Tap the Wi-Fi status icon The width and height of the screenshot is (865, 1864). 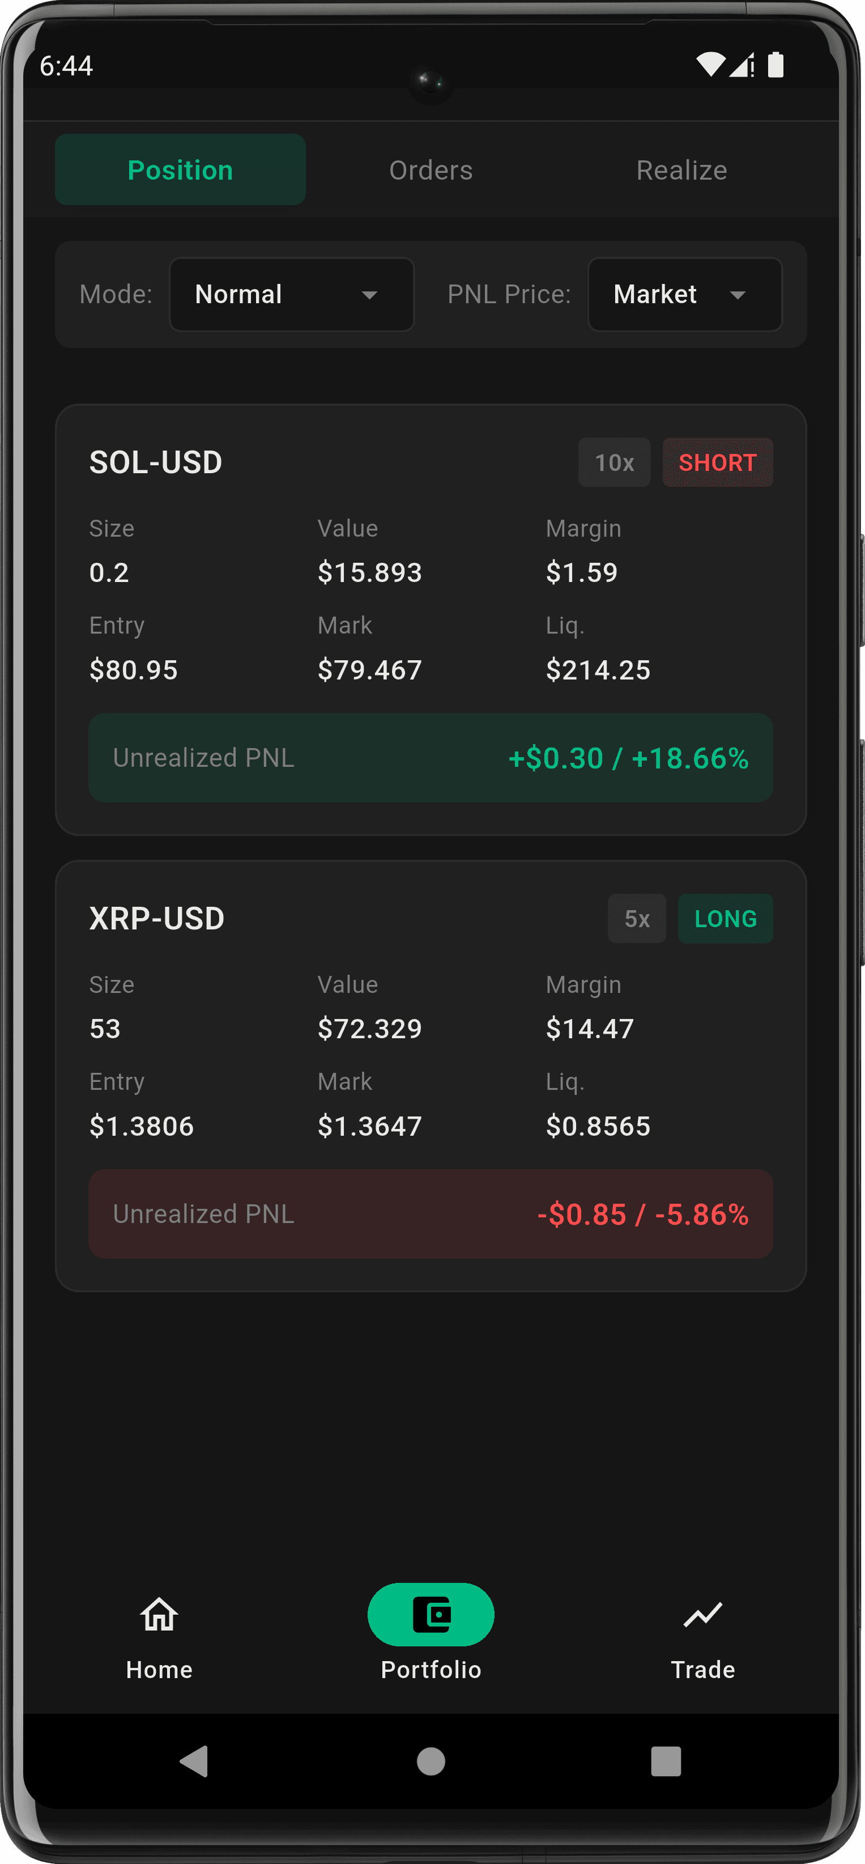click(710, 65)
